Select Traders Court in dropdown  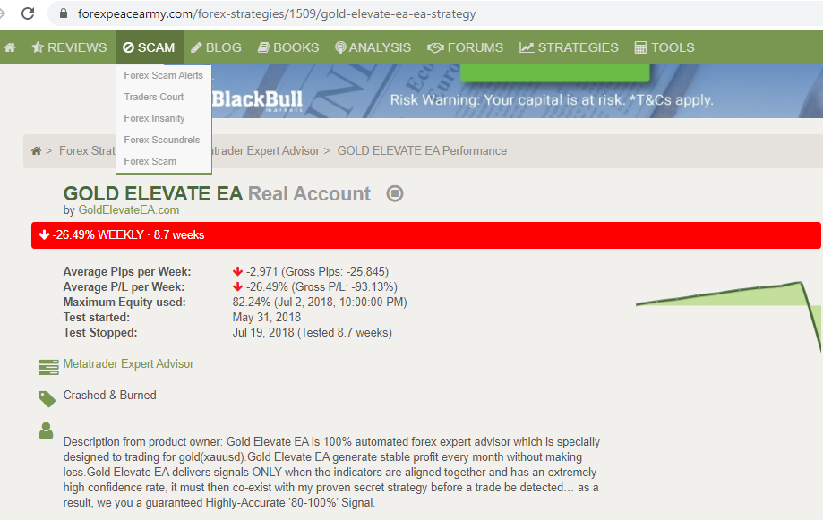tap(154, 97)
